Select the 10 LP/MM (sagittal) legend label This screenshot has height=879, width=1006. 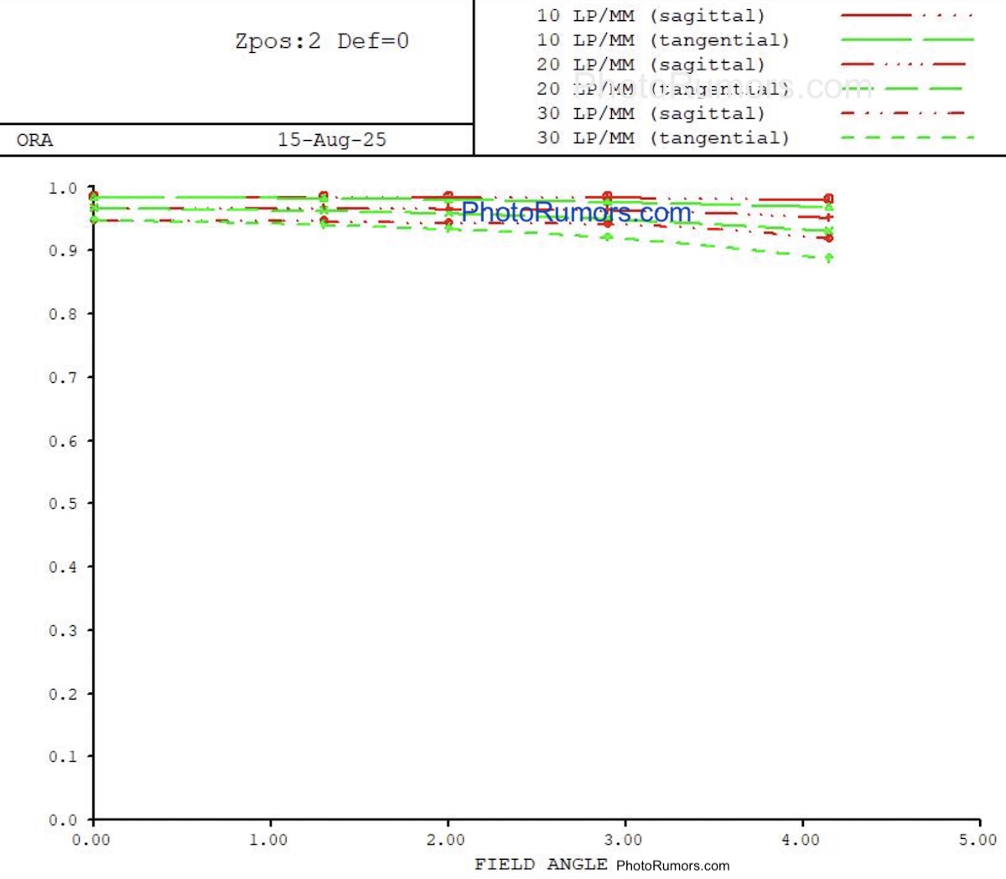click(x=651, y=16)
